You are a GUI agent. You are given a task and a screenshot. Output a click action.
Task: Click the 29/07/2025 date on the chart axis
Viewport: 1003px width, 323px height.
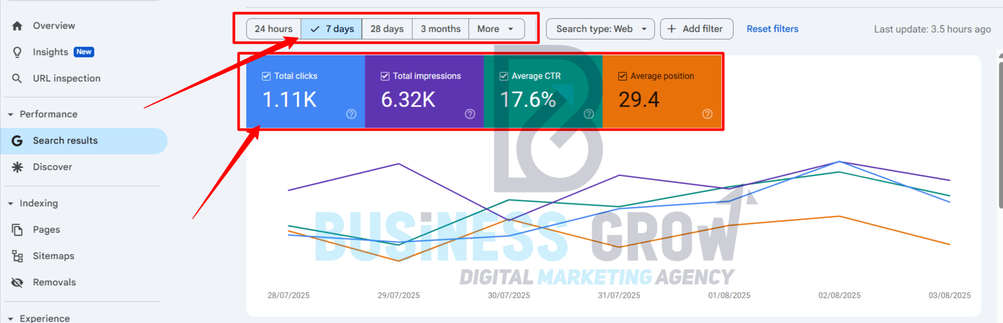click(x=399, y=296)
